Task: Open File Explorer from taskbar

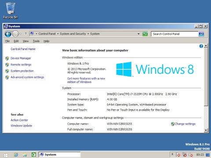Action: pos(25,154)
